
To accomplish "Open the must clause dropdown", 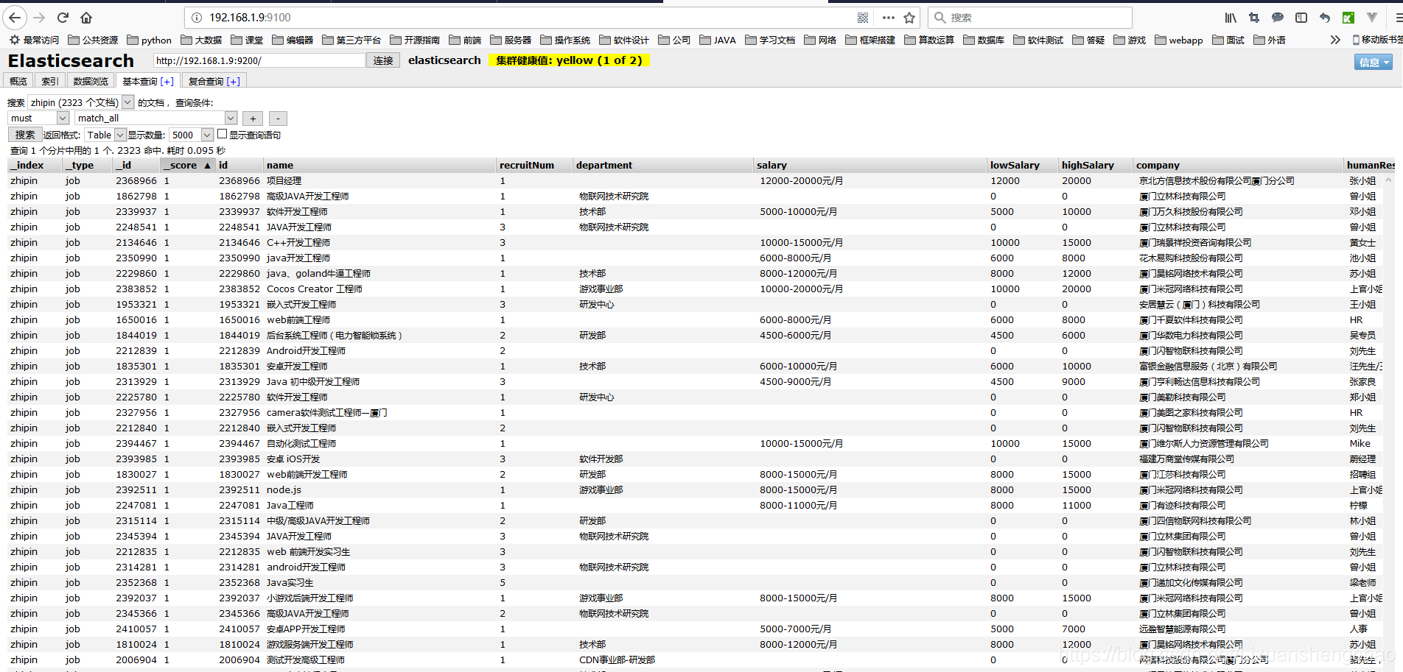I will 38,118.
